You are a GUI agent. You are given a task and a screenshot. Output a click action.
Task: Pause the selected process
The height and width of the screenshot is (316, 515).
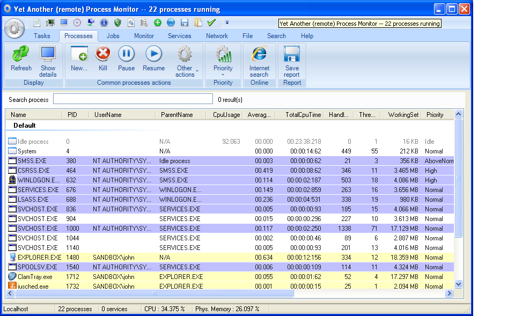(126, 58)
